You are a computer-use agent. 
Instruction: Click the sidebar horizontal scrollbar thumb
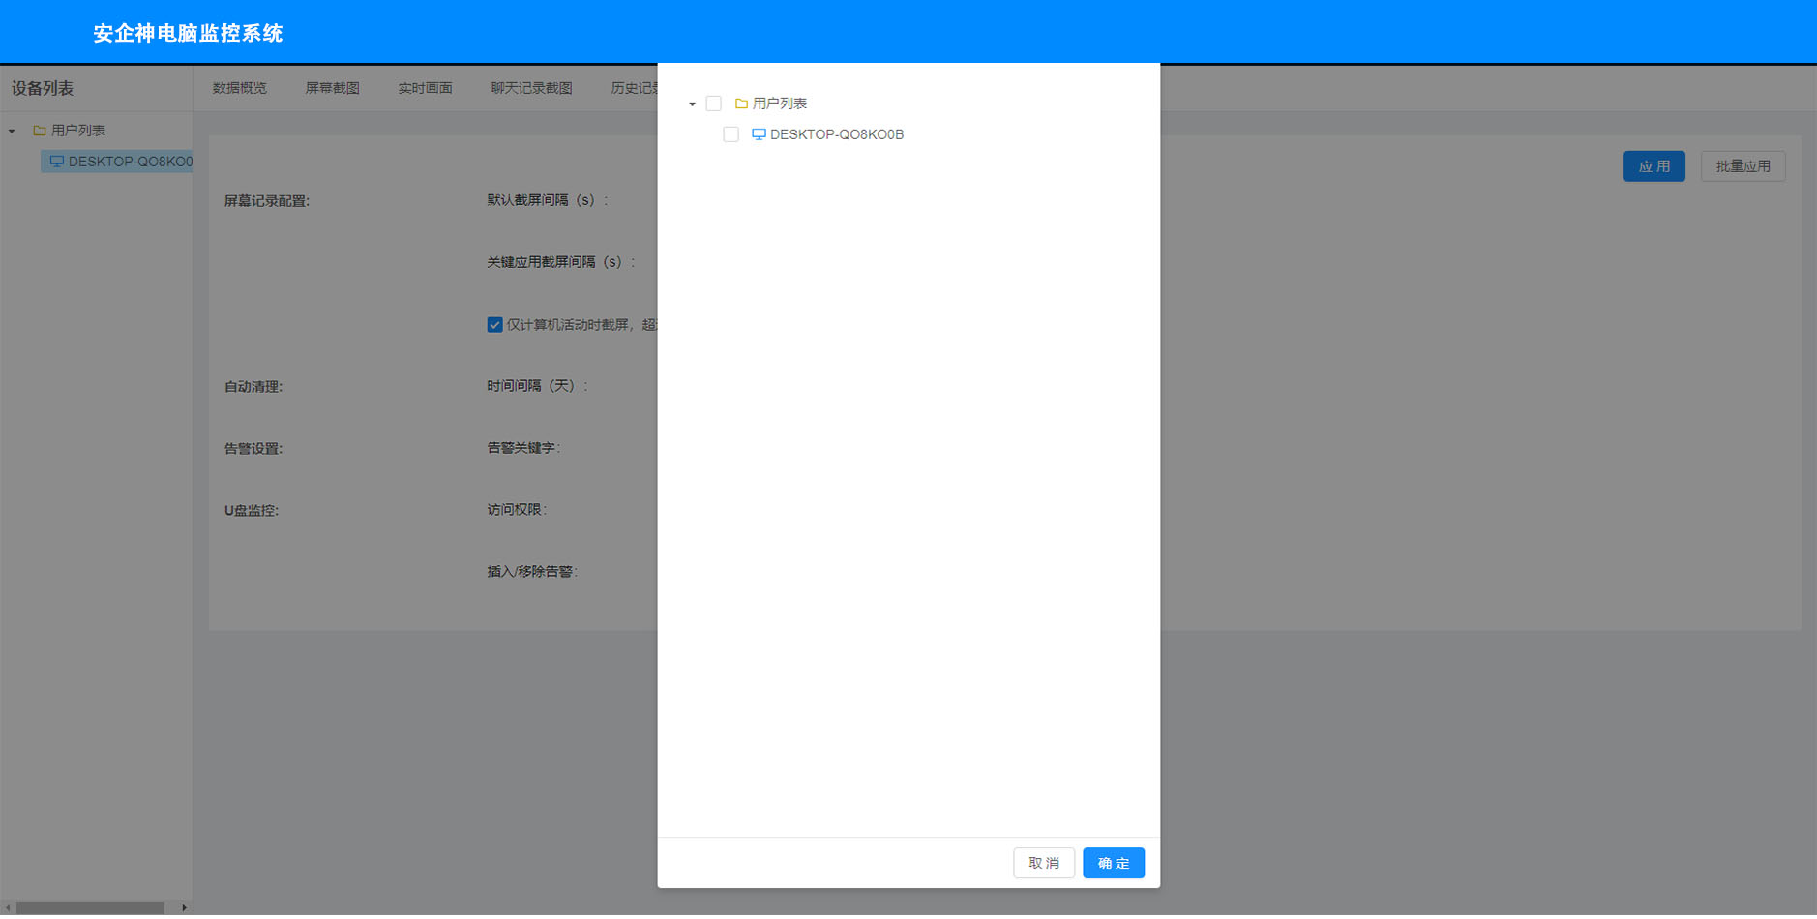coord(91,907)
